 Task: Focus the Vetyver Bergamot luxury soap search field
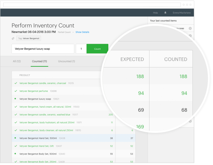click(43, 49)
